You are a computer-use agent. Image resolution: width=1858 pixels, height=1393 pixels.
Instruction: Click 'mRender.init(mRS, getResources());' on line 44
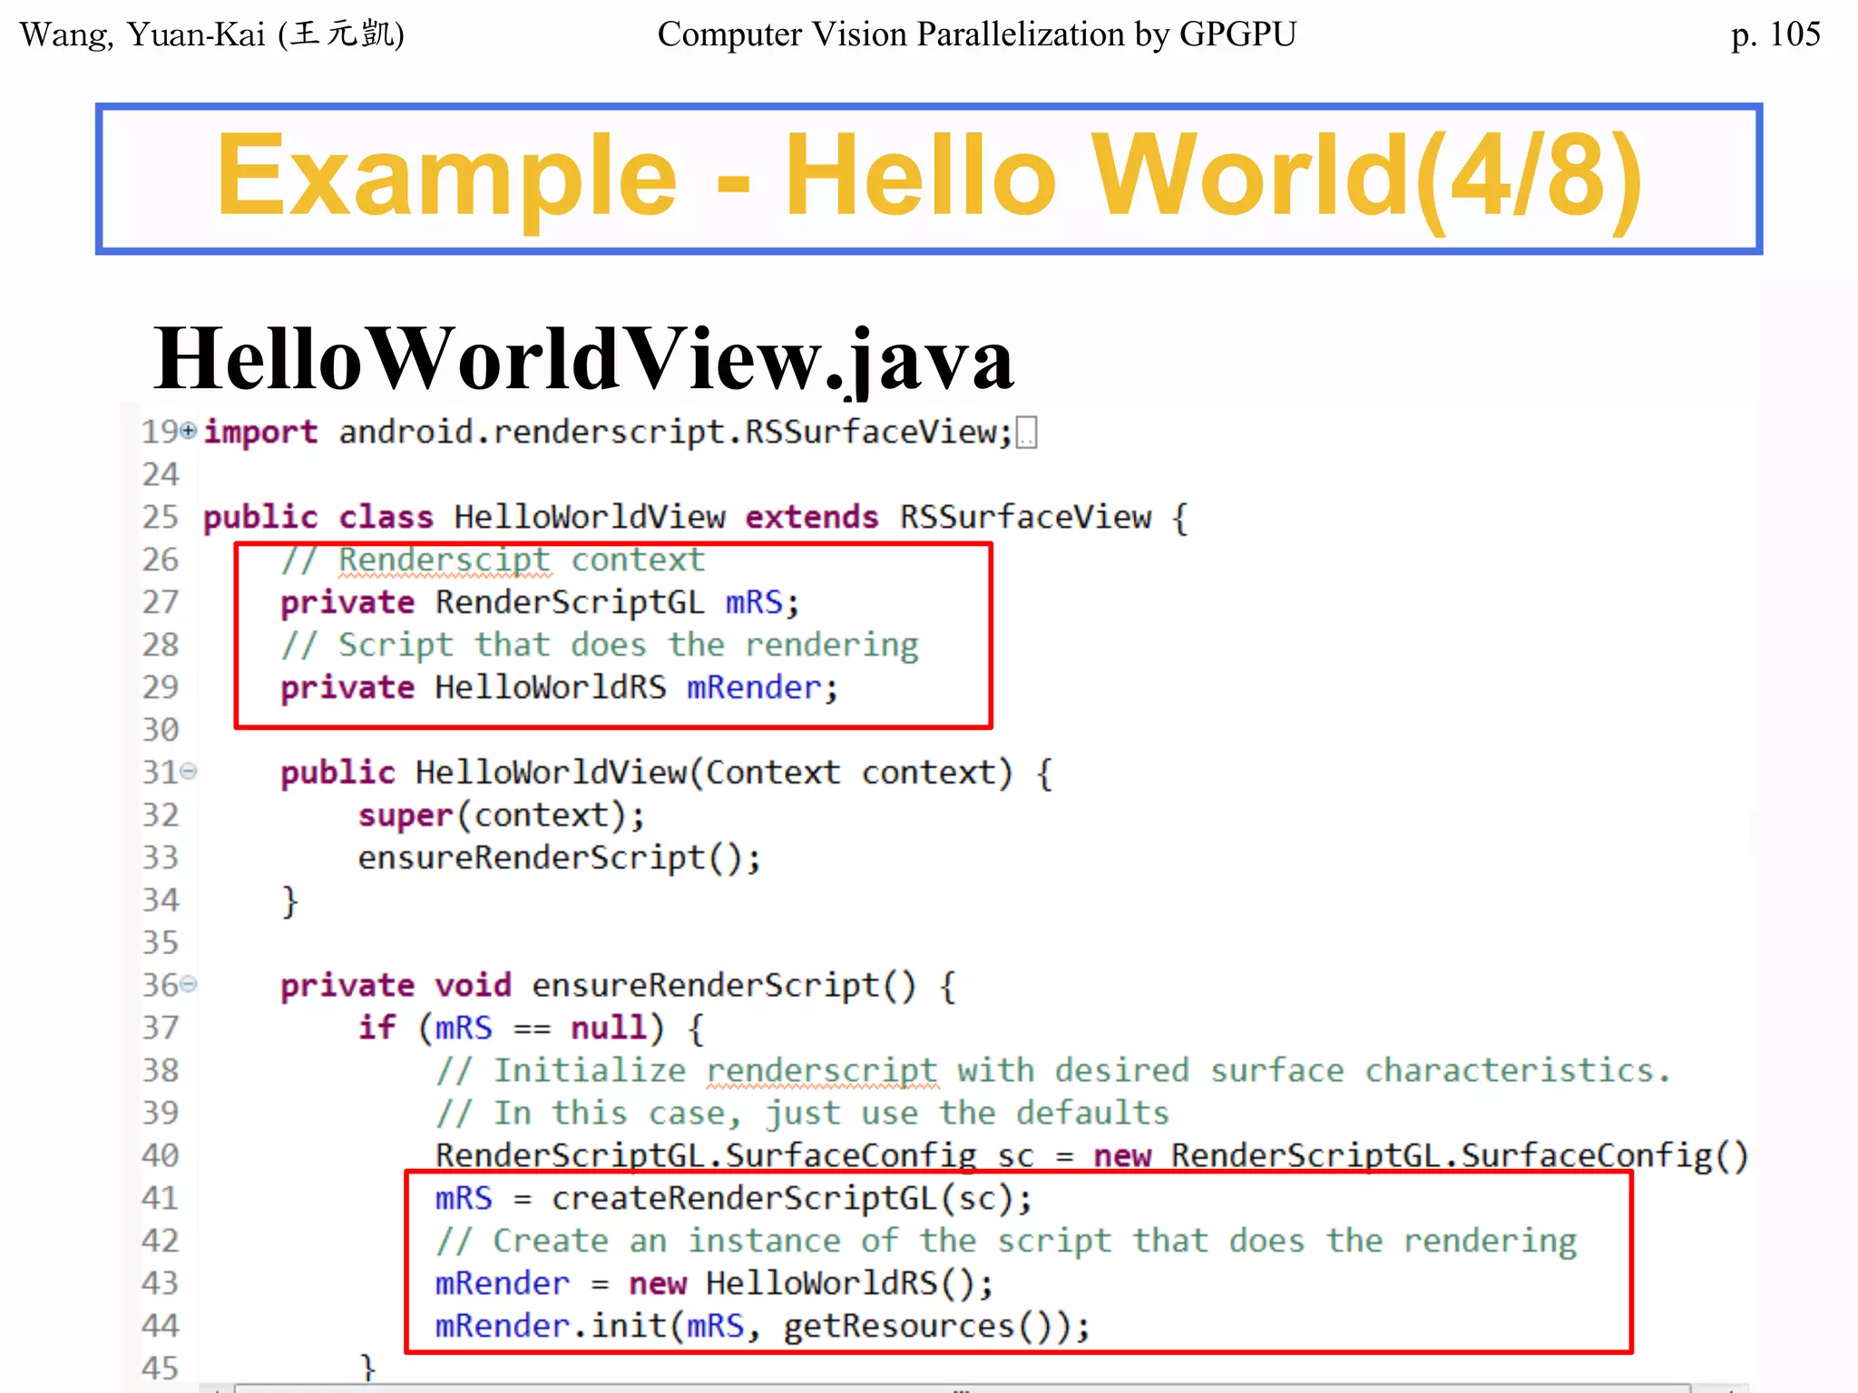[x=763, y=1327]
